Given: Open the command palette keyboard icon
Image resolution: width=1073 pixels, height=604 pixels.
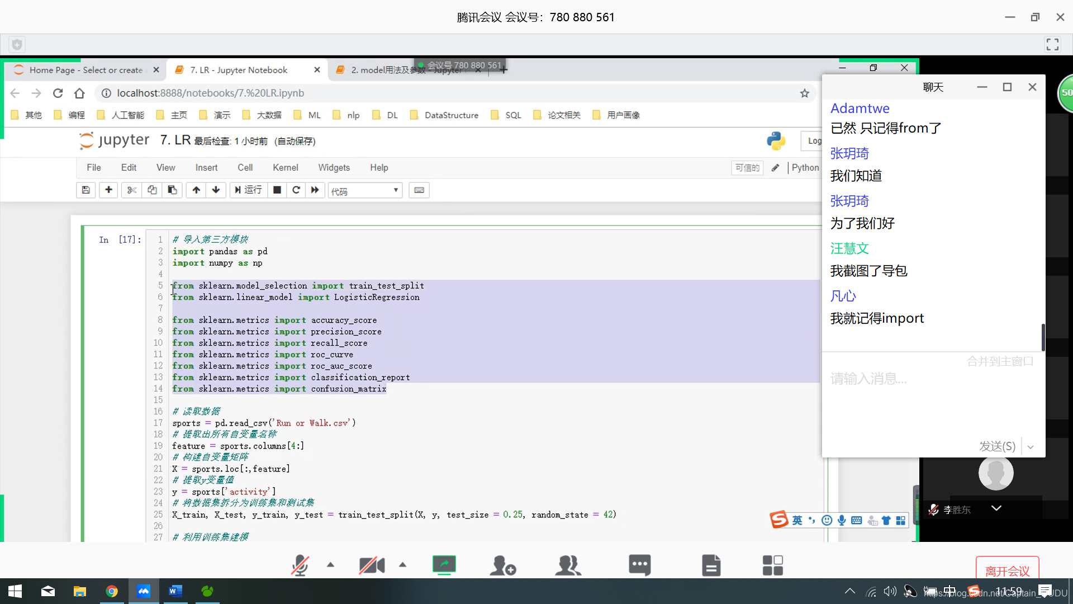Looking at the screenshot, I should [419, 190].
